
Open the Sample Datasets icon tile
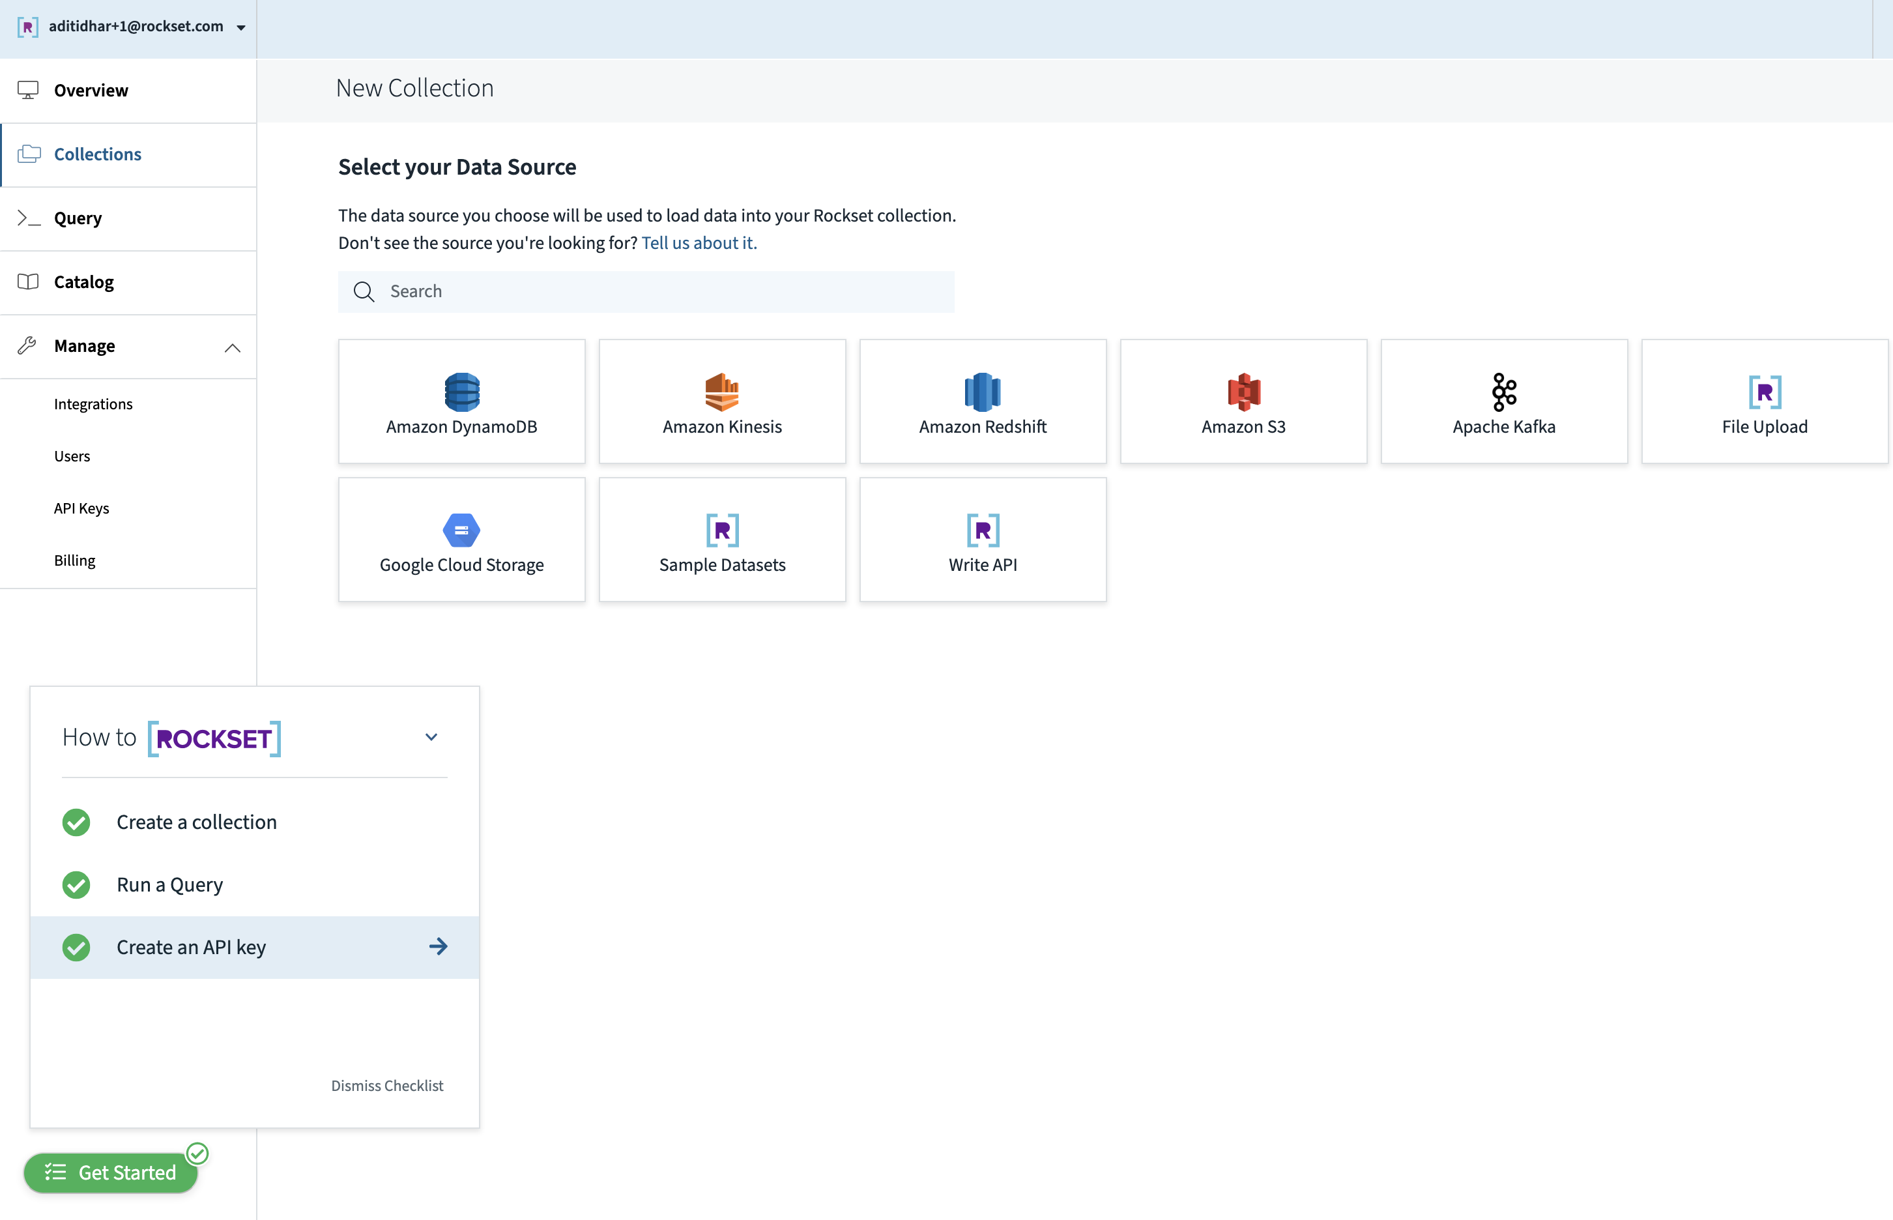[721, 530]
